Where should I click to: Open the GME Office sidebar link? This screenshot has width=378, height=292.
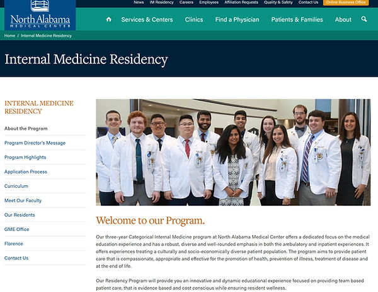tap(16, 229)
